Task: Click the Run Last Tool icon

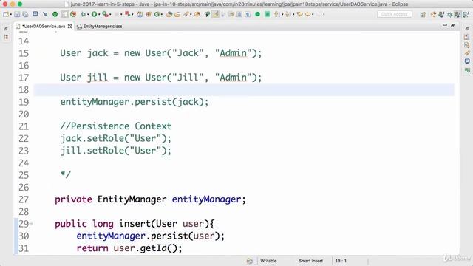Action: click(x=105, y=14)
